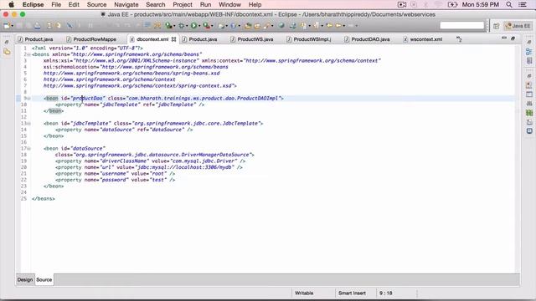Click the Debug bug icon
The height and width of the screenshot is (301, 536).
point(182,26)
